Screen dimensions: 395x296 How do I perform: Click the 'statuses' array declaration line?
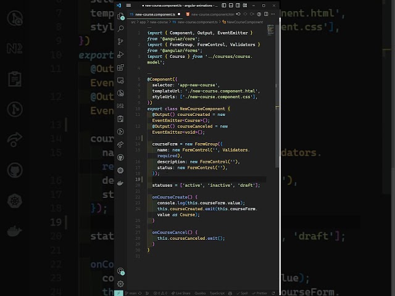(x=206, y=185)
